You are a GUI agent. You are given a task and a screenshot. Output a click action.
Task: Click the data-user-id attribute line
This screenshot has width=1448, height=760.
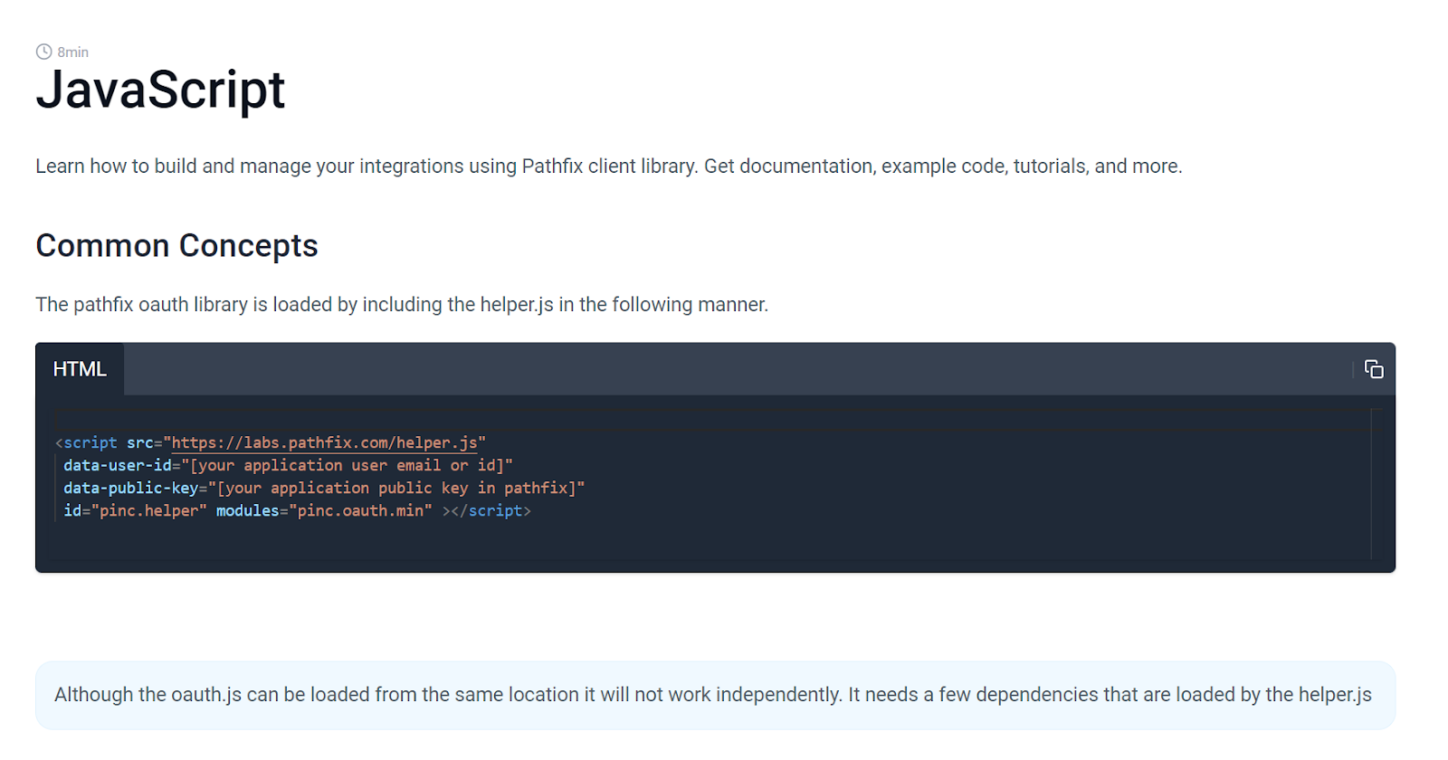tap(288, 465)
